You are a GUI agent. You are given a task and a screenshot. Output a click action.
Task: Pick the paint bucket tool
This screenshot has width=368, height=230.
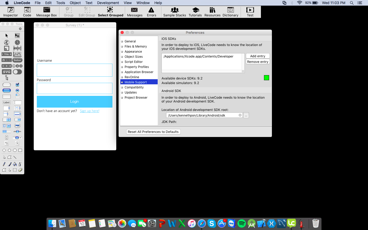point(15,164)
